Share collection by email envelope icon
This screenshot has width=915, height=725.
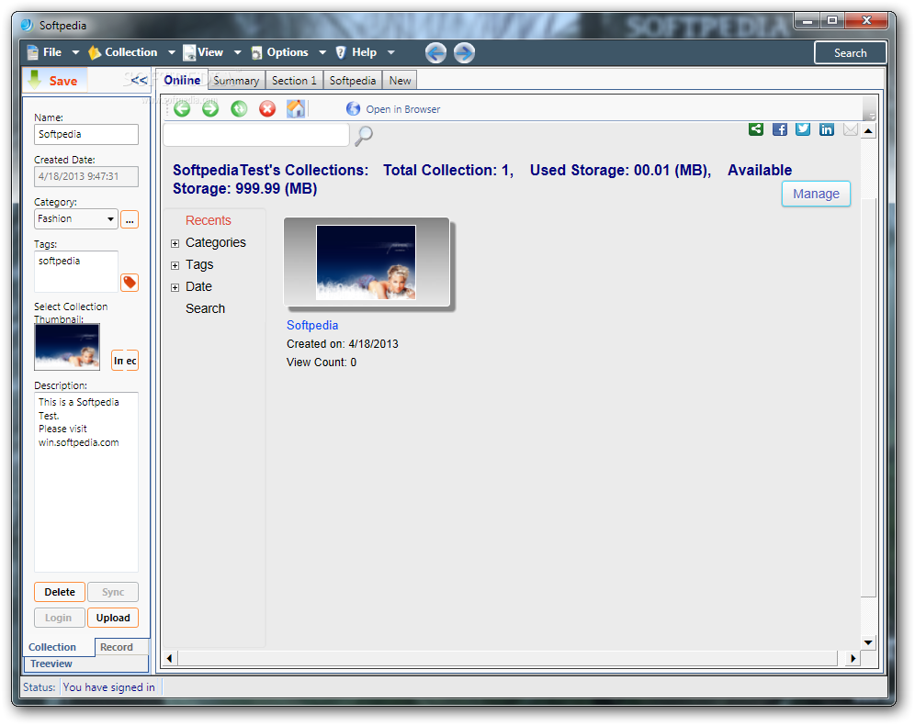(850, 129)
